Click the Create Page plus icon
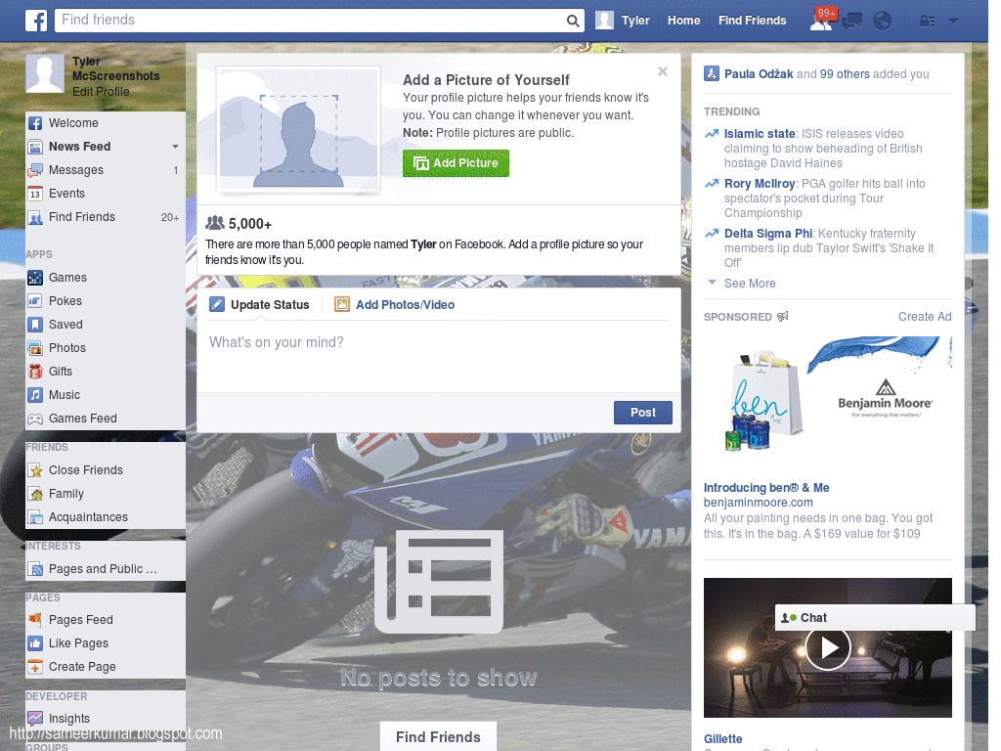This screenshot has width=1001, height=751. pyautogui.click(x=35, y=667)
